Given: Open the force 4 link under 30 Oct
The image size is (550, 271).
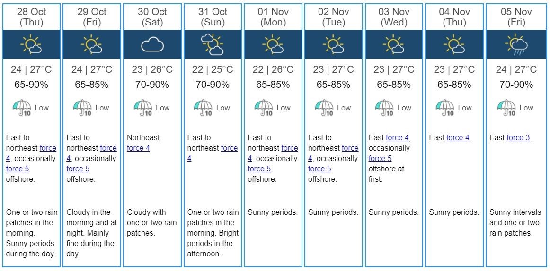Looking at the screenshot, I should coord(139,148).
